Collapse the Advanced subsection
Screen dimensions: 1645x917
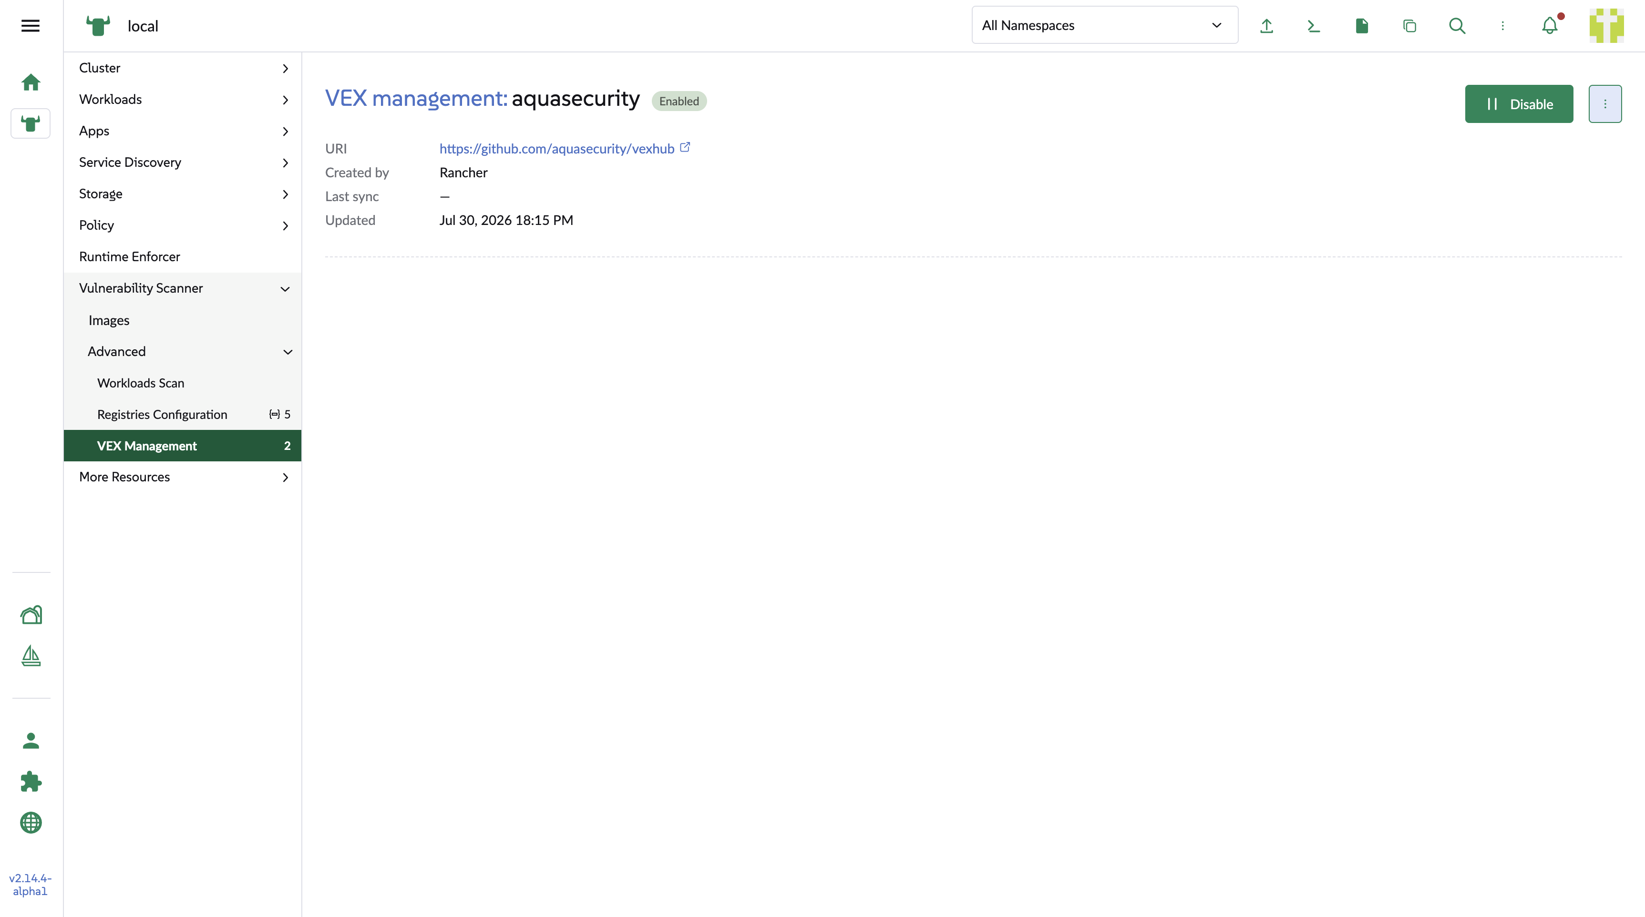point(183,352)
